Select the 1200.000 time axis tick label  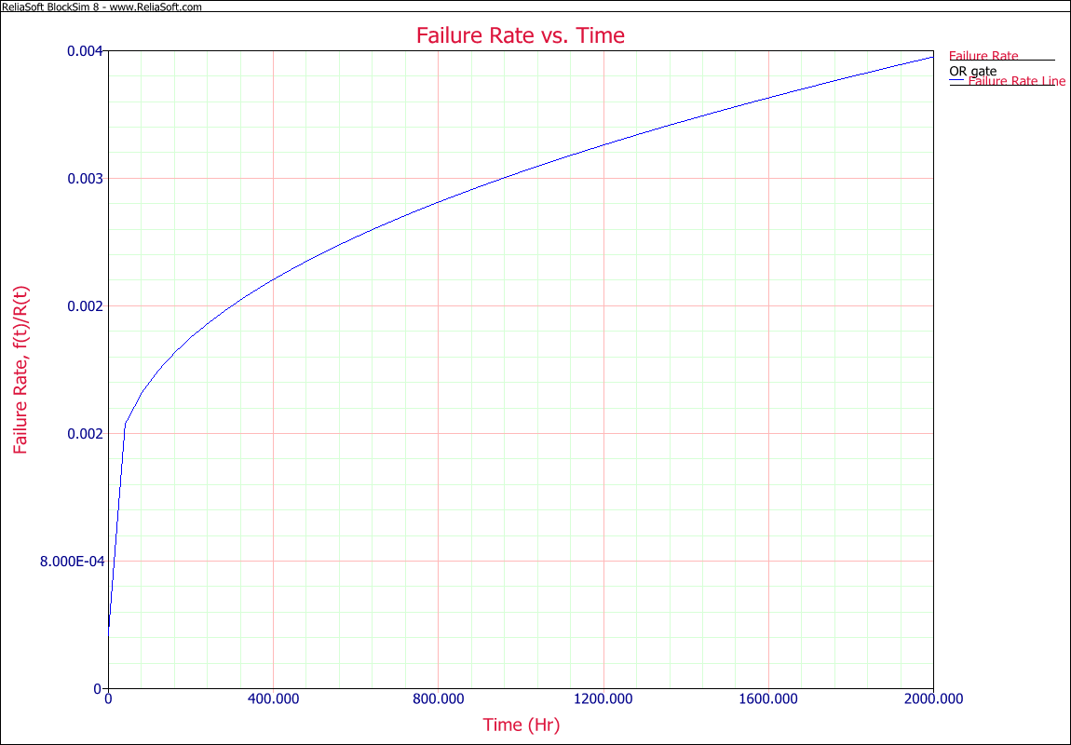[x=603, y=698]
